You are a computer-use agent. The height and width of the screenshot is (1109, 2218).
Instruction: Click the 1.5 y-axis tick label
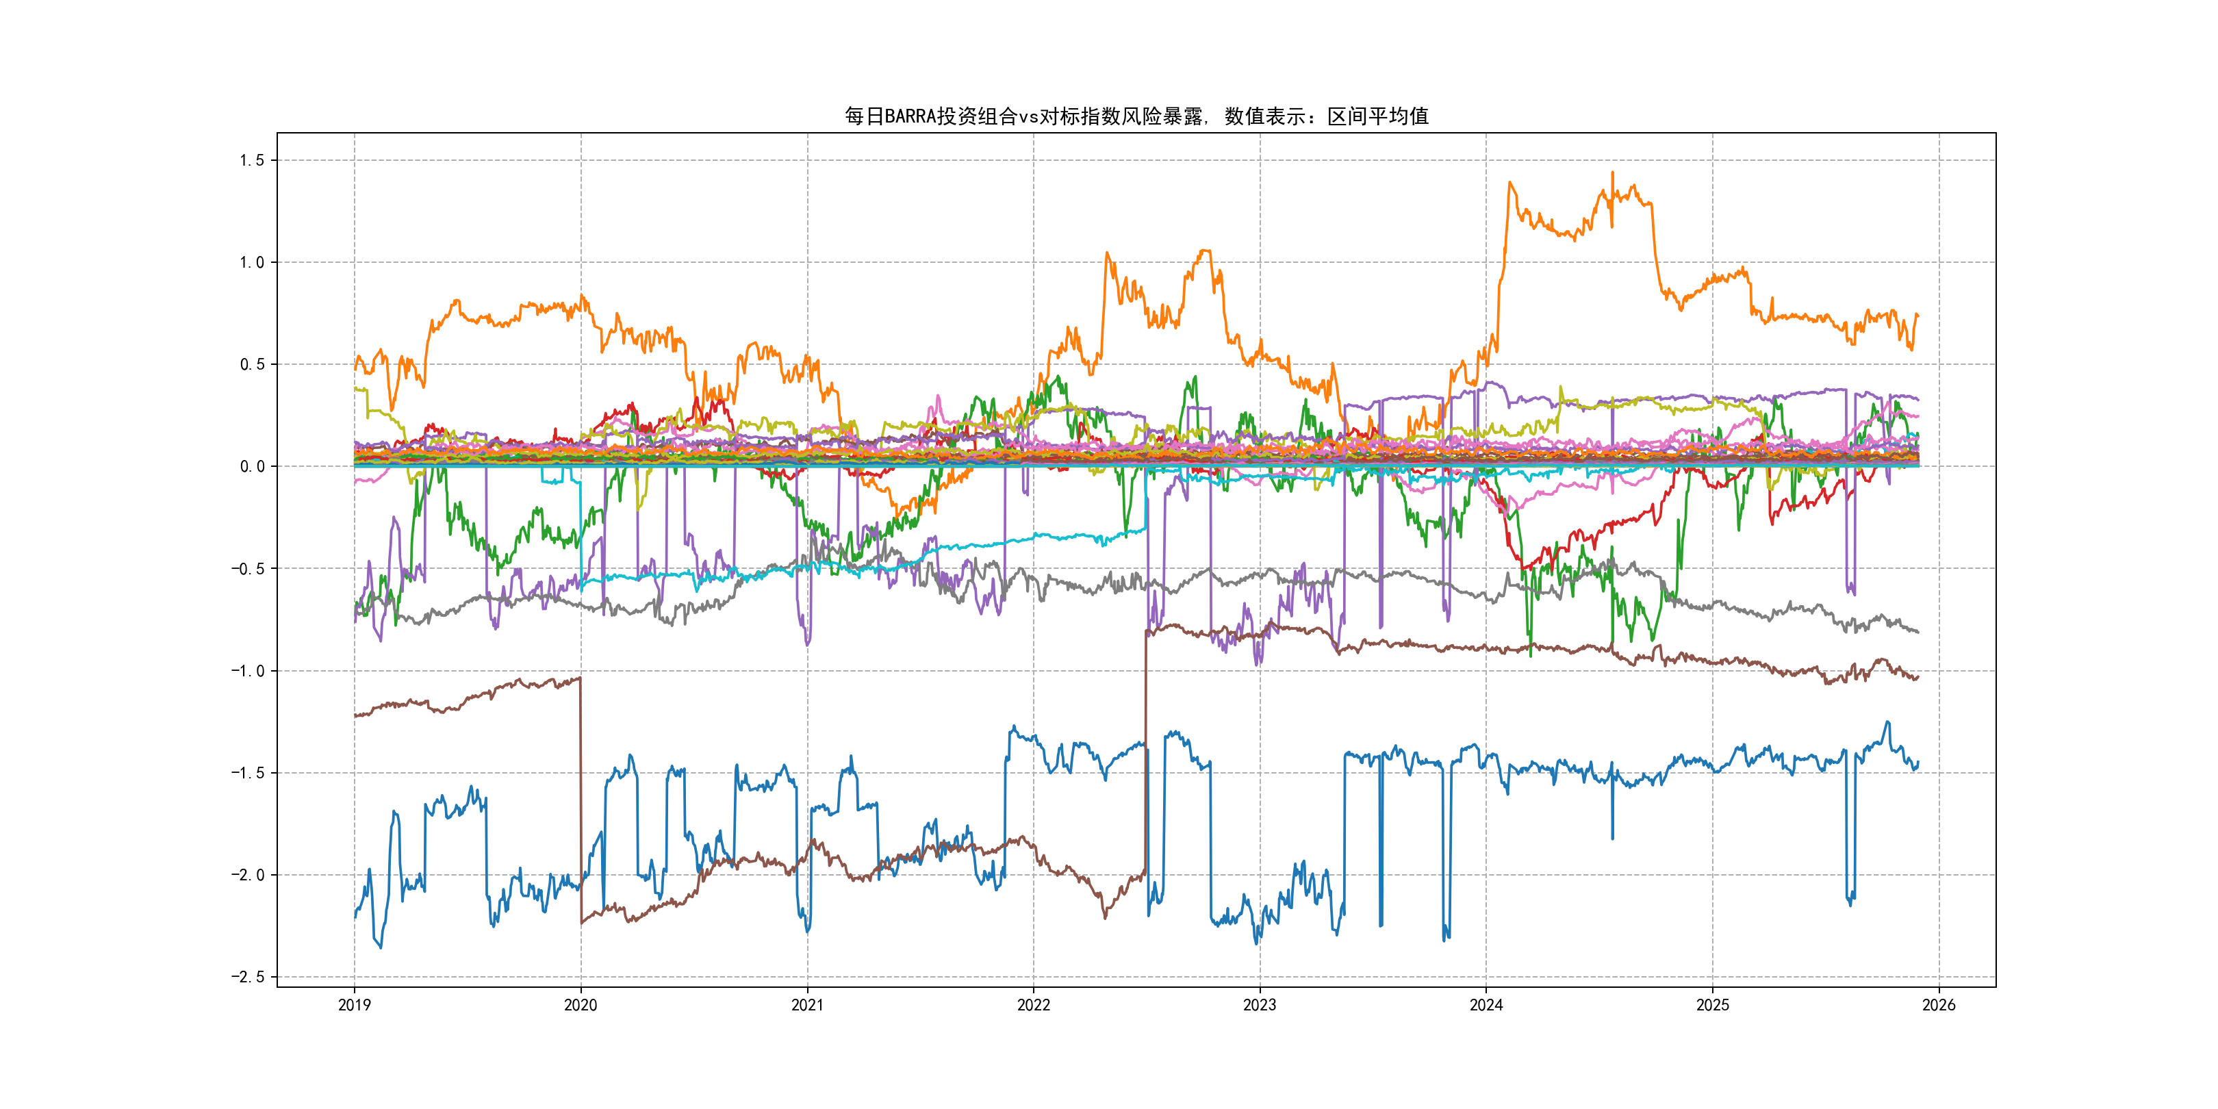(251, 160)
